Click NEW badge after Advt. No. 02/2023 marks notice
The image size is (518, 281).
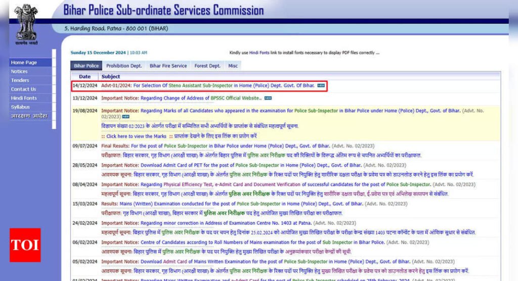tap(126, 117)
